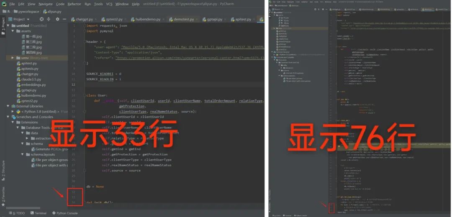Collapse the schema.layouts folder
Viewport: 452px width, 217px height.
click(x=23, y=155)
